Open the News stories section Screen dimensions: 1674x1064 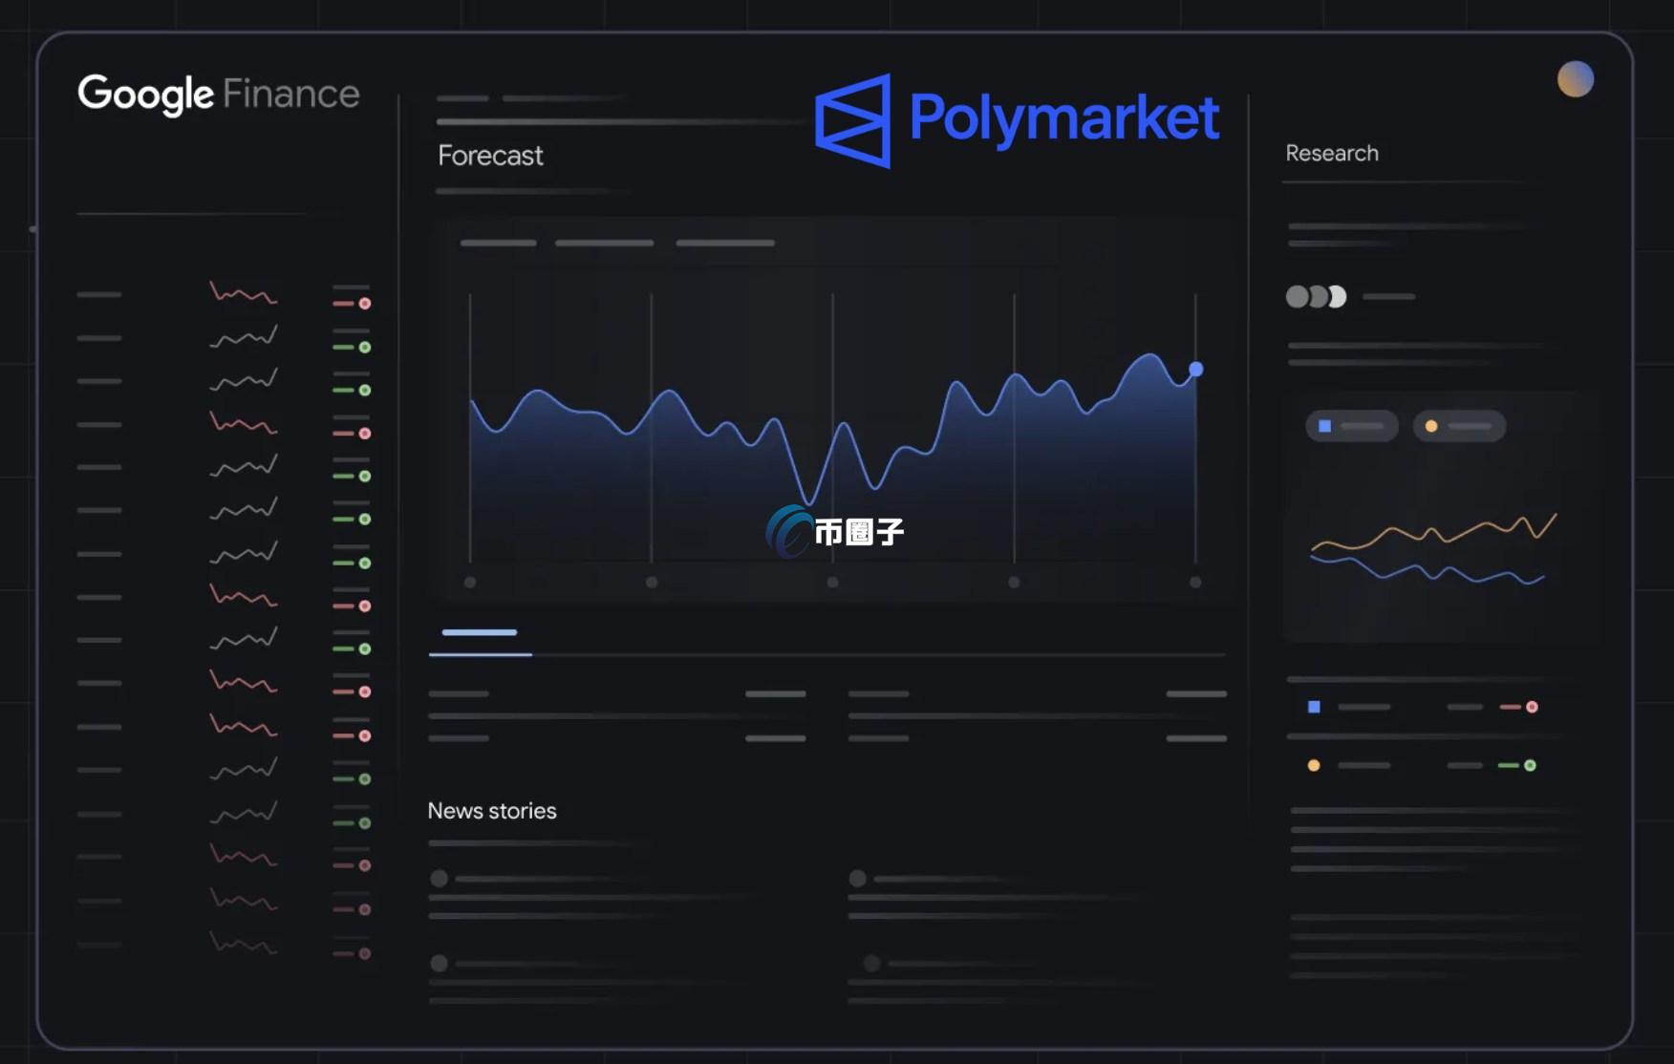pos(492,810)
